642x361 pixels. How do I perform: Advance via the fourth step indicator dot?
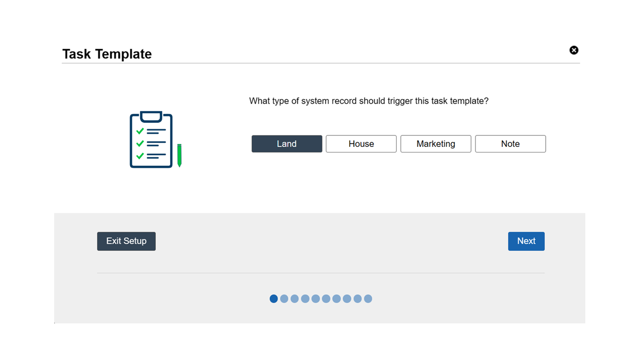point(305,298)
